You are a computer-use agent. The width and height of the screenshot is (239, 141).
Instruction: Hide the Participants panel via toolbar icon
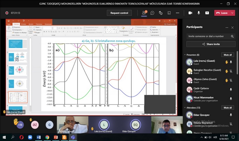[x=144, y=13]
